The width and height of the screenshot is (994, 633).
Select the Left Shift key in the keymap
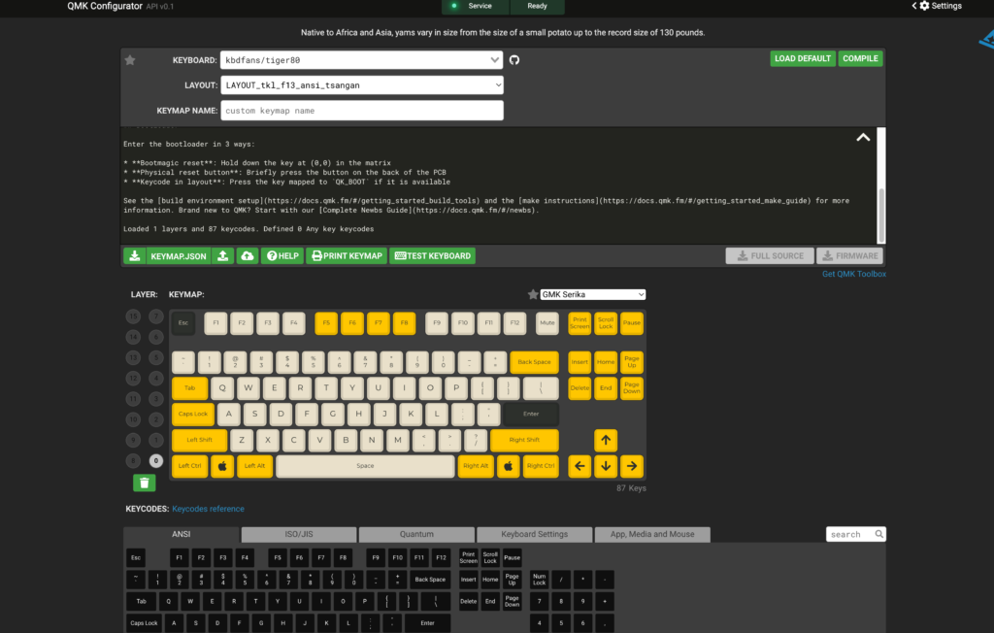[x=200, y=440]
